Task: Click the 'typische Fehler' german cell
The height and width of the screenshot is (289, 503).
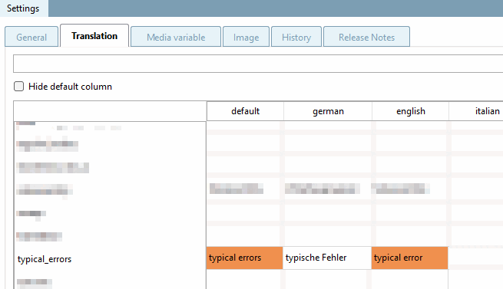Action: coord(327,258)
